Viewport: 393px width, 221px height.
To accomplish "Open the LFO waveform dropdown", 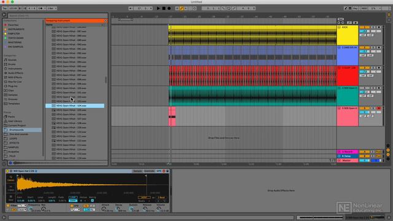I will tap(75, 209).
